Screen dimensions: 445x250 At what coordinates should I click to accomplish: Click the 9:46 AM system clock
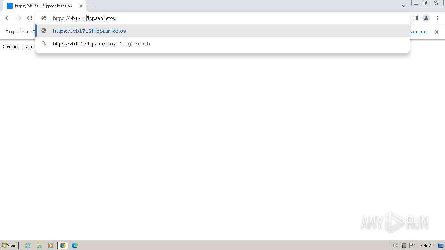coord(427,245)
